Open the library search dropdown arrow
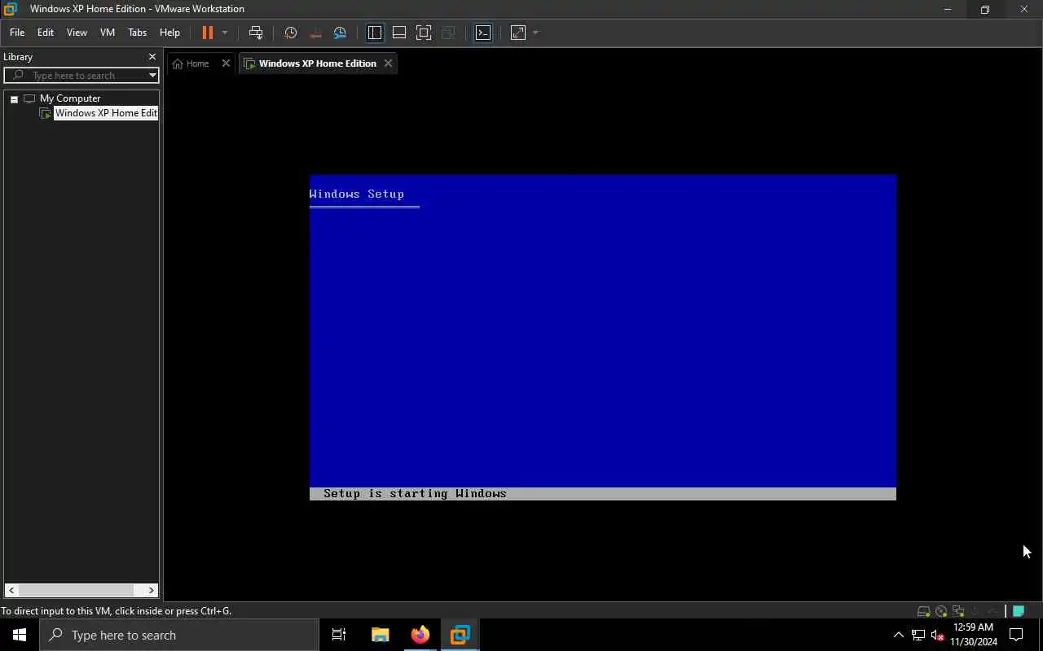The height and width of the screenshot is (651, 1043). [152, 75]
